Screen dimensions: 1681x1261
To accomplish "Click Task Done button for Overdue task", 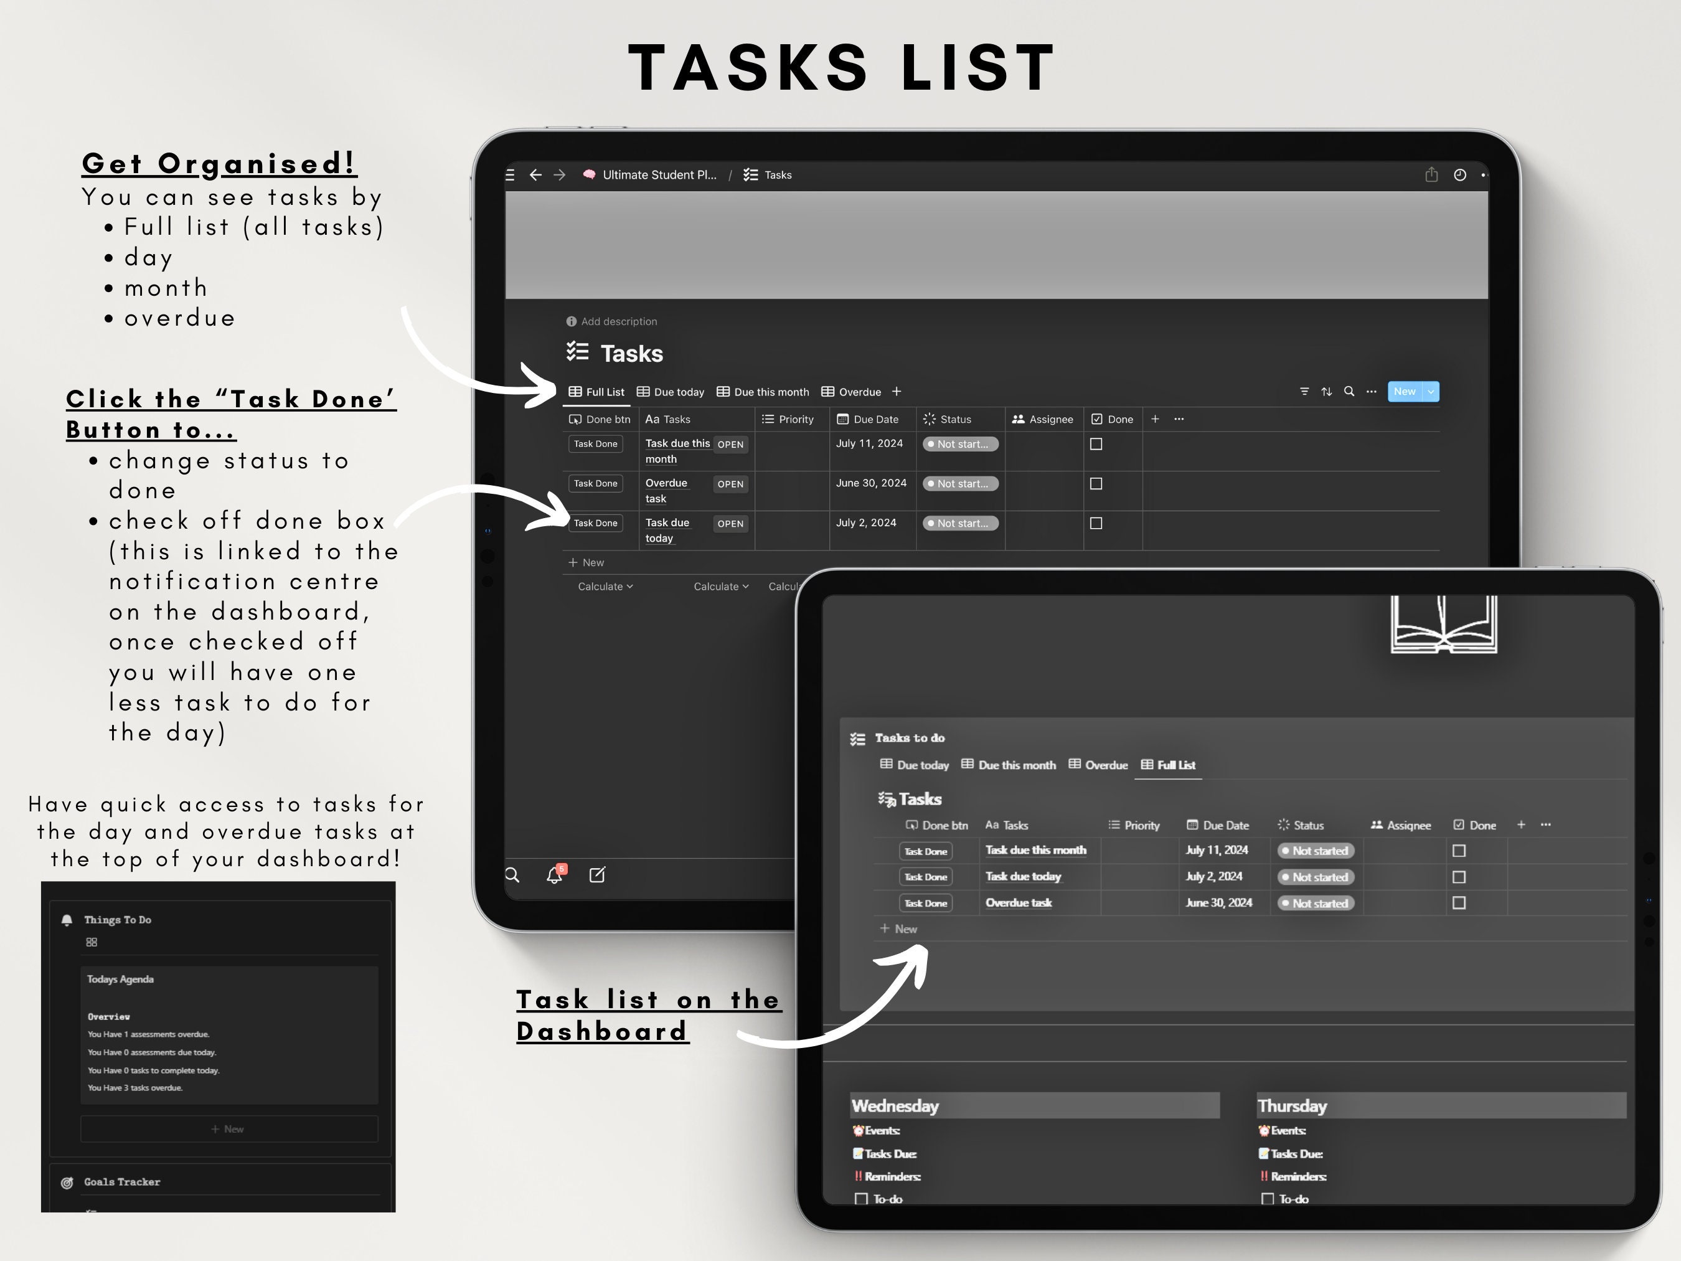I will [596, 483].
